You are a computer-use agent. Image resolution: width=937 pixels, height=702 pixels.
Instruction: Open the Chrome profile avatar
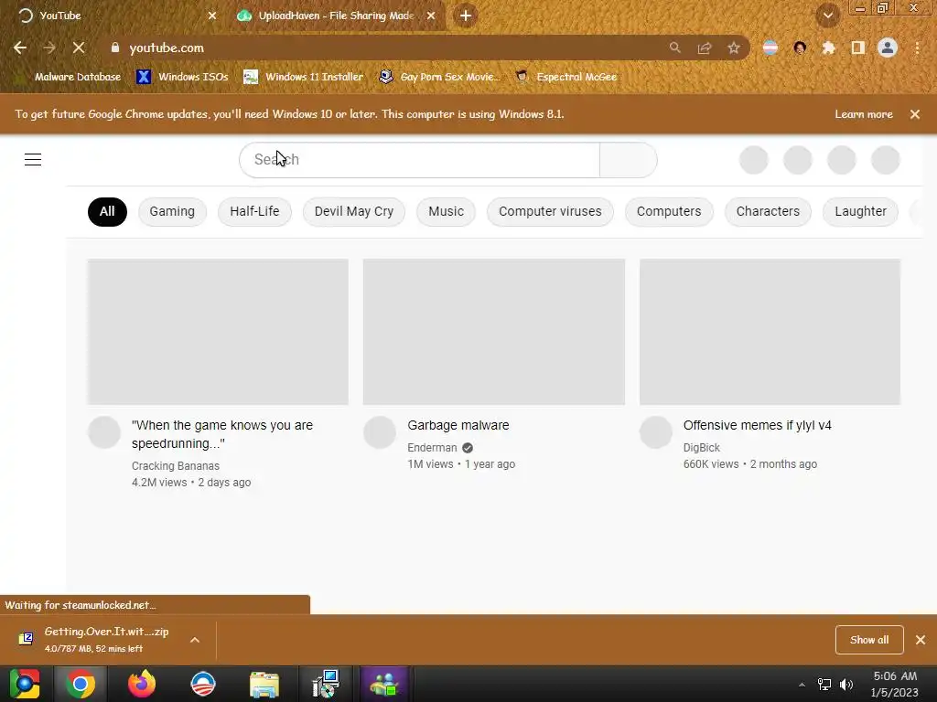888,48
